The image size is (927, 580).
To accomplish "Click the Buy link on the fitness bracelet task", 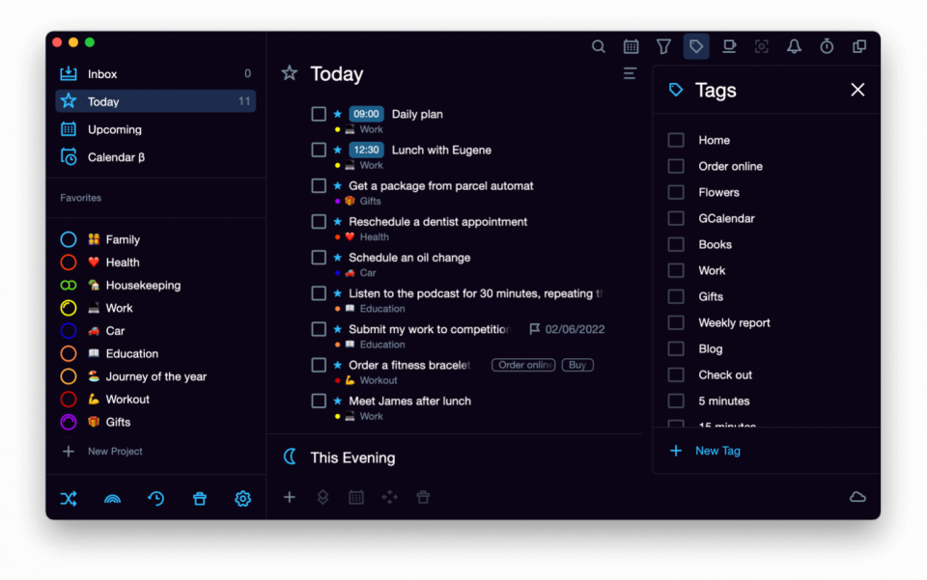I will click(x=577, y=365).
